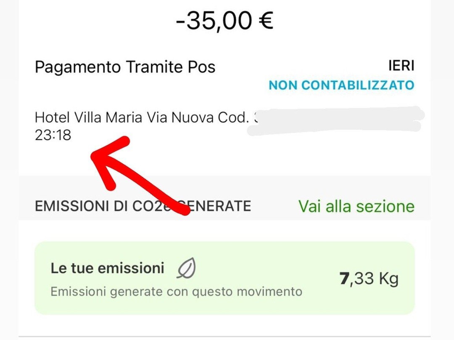Click the Pagamento Tramite Pos title
This screenshot has width=454, height=340.
(125, 67)
